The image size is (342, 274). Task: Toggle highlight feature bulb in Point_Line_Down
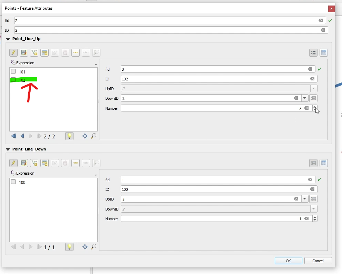pyautogui.click(x=69, y=247)
